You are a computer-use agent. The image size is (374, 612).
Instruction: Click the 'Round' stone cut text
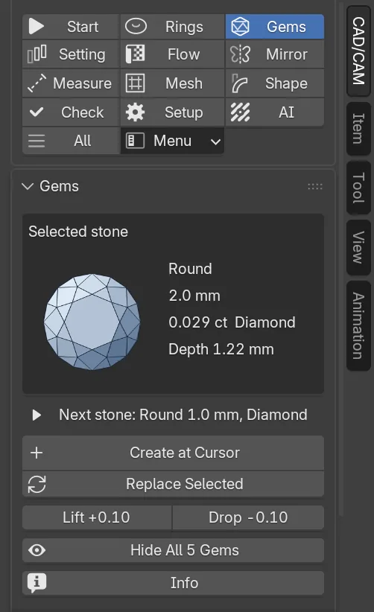tap(190, 269)
